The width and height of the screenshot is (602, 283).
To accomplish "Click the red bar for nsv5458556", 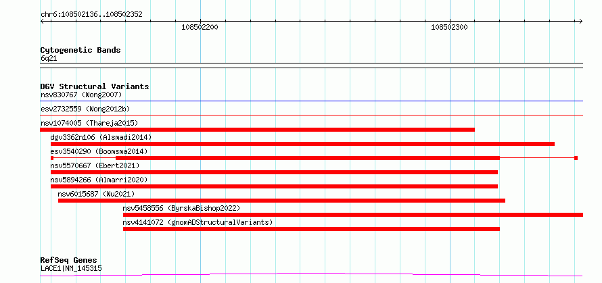I will point(353,215).
